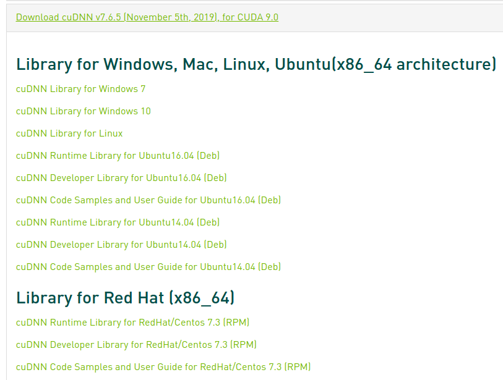Open cuDNN Library for Windows 7

(x=80, y=89)
